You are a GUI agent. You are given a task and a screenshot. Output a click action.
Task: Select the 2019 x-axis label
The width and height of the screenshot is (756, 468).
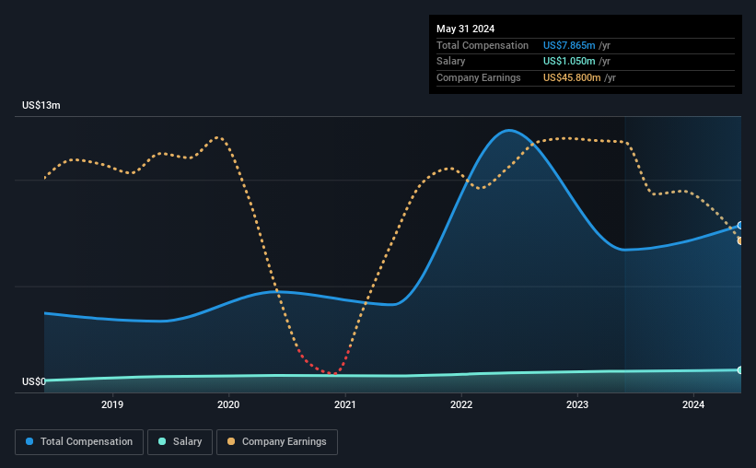[112, 404]
